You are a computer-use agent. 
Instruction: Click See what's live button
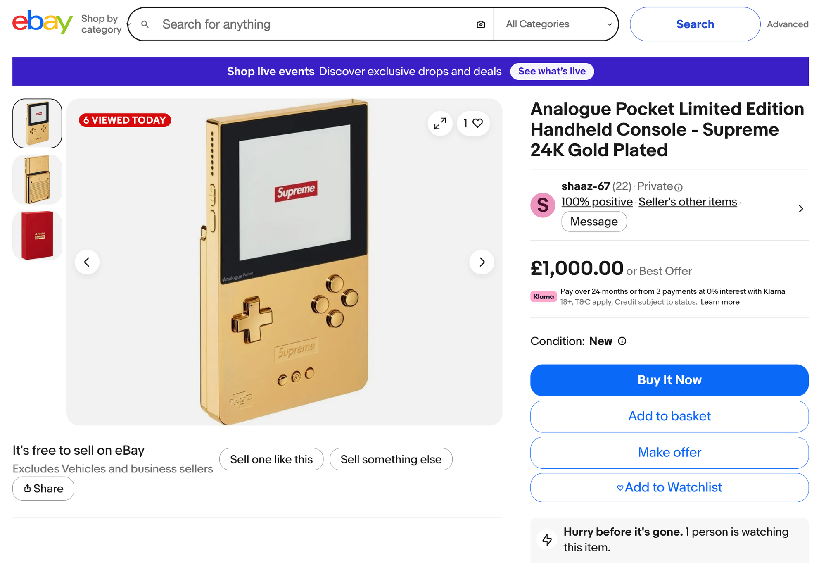[x=552, y=72]
